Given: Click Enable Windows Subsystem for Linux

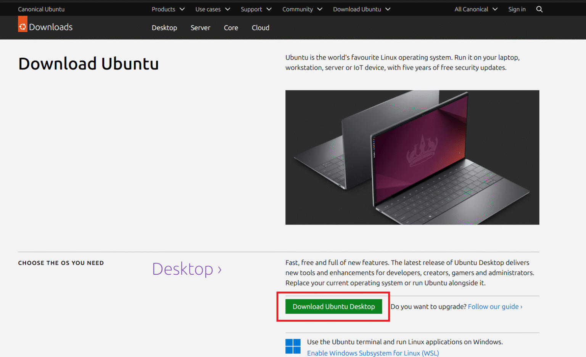Looking at the screenshot, I should (373, 353).
